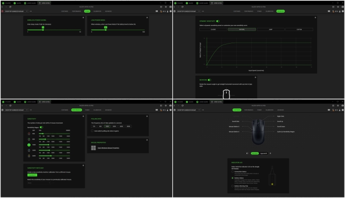Click the back arrow in the Power page window
This screenshot has width=345, height=198.
point(2,7)
